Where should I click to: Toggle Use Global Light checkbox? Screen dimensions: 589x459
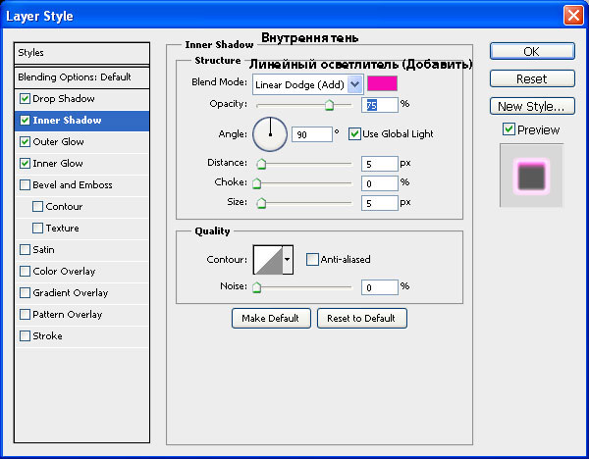(354, 134)
